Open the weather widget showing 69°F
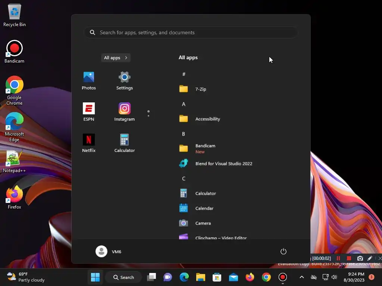The width and height of the screenshot is (382, 286). 26,277
